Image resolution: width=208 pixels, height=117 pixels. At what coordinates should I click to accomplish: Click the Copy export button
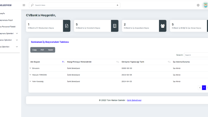pos(34,50)
